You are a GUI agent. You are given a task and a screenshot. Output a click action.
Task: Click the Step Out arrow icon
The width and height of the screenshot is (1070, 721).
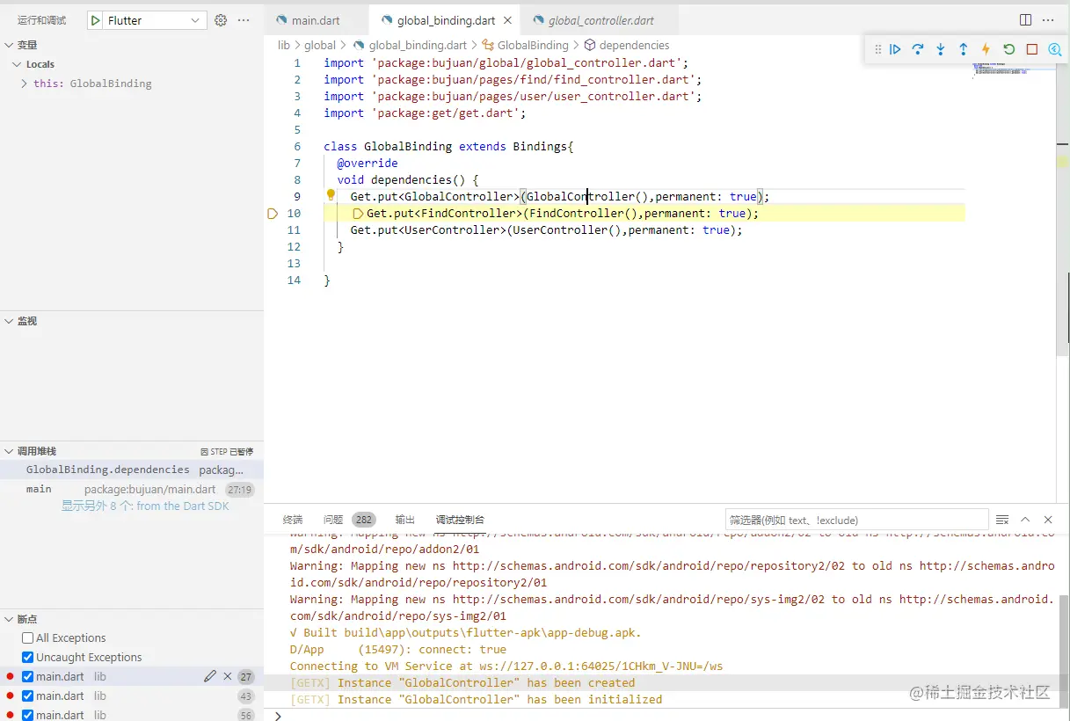[x=964, y=50]
